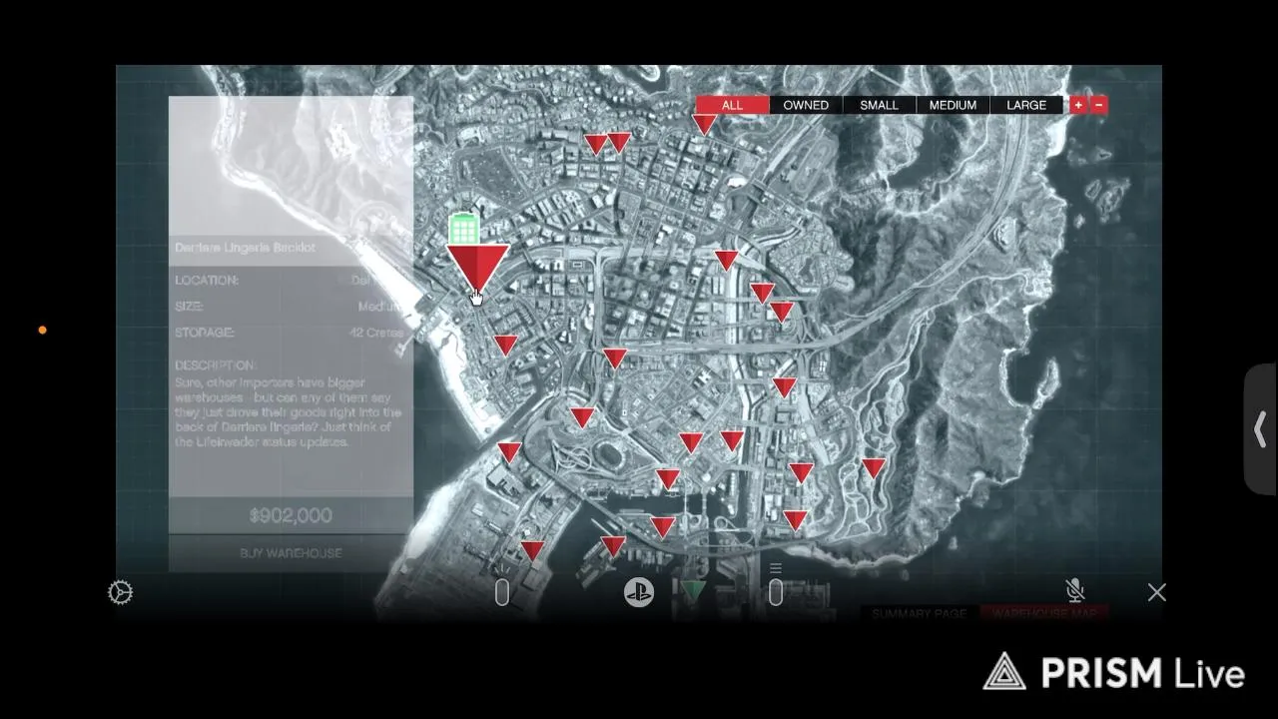The height and width of the screenshot is (719, 1278).
Task: Tap the PlayStation home button
Action: (x=639, y=592)
